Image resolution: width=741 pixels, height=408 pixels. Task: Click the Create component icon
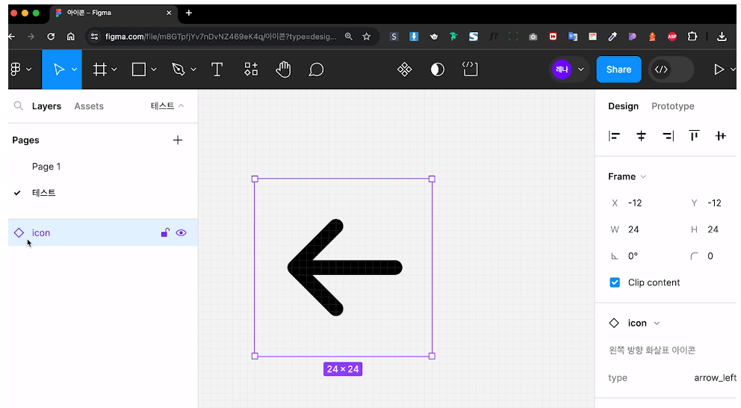pyautogui.click(x=405, y=69)
